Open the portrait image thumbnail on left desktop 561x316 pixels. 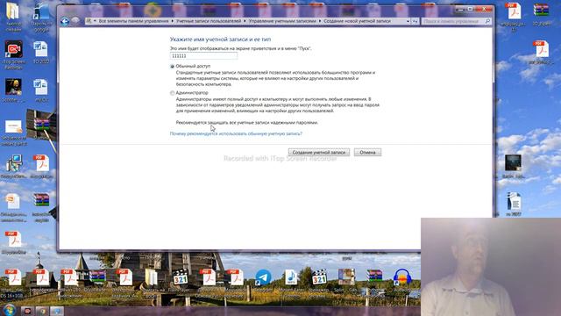tap(13, 87)
